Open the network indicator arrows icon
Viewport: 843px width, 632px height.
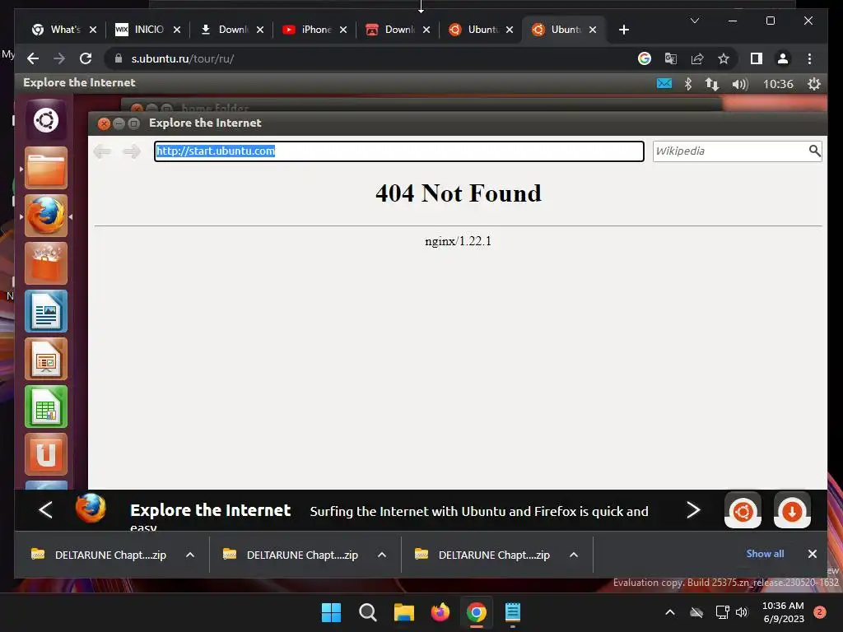[x=712, y=84]
